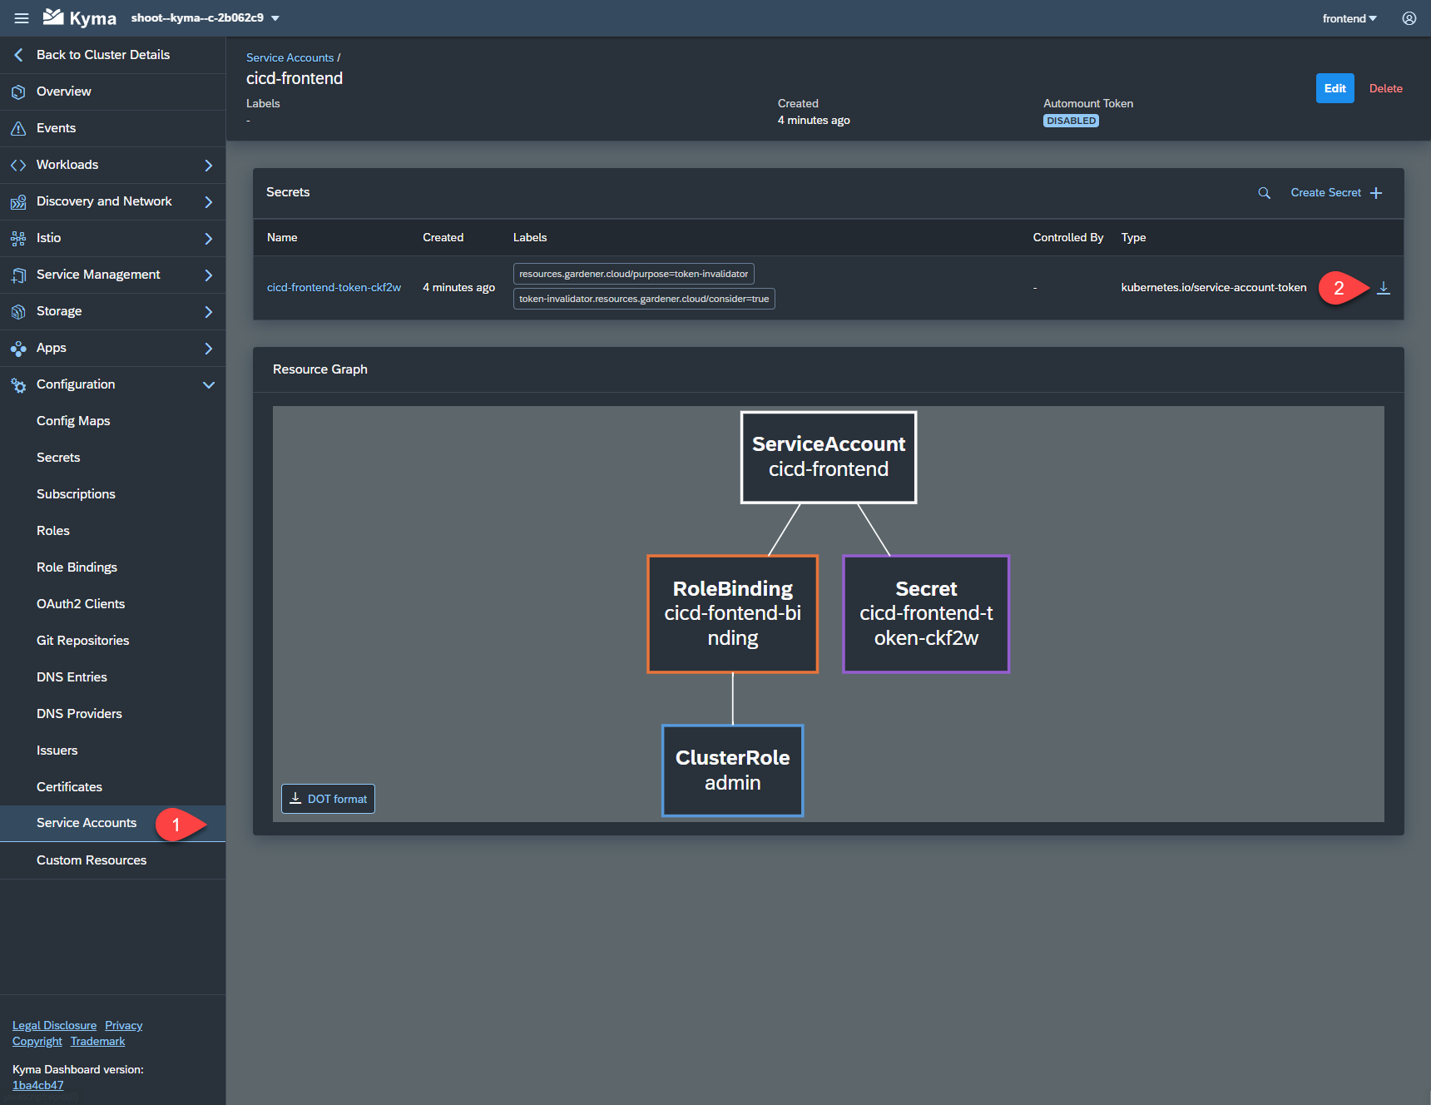Click the Service Management icon
The image size is (1431, 1105).
click(18, 275)
